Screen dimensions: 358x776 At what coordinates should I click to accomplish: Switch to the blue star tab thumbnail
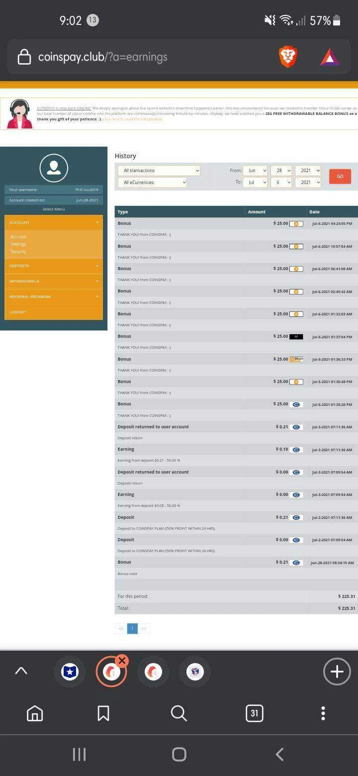(70, 672)
